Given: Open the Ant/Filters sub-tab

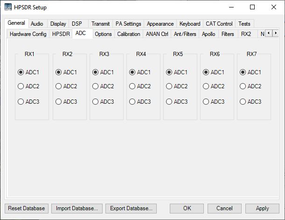Looking at the screenshot, I should click(185, 34).
